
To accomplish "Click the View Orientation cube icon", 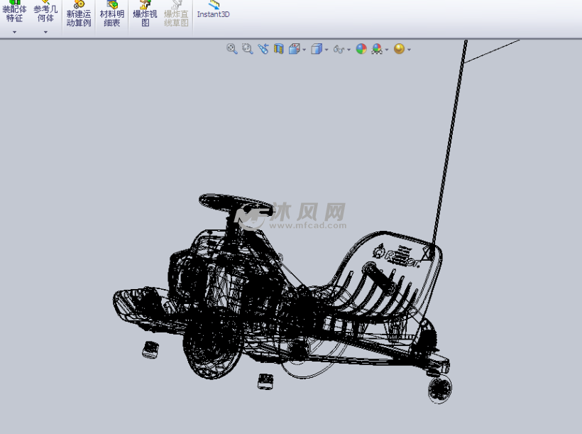I will (294, 49).
